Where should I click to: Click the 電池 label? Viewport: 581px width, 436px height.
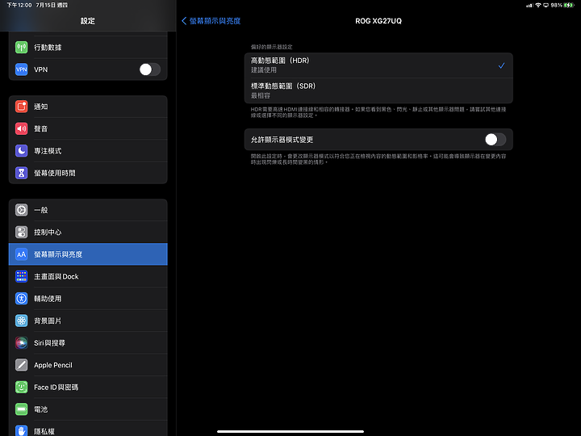tap(41, 409)
